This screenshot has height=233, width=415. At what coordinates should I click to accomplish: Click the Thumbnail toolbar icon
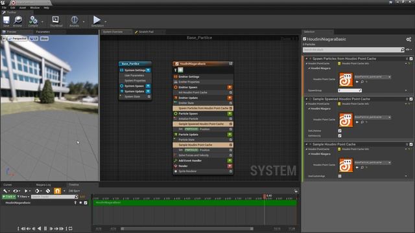pyautogui.click(x=56, y=20)
